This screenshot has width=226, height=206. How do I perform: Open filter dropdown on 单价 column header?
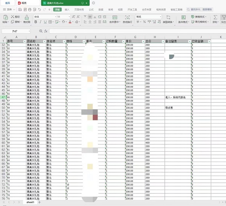143,42
